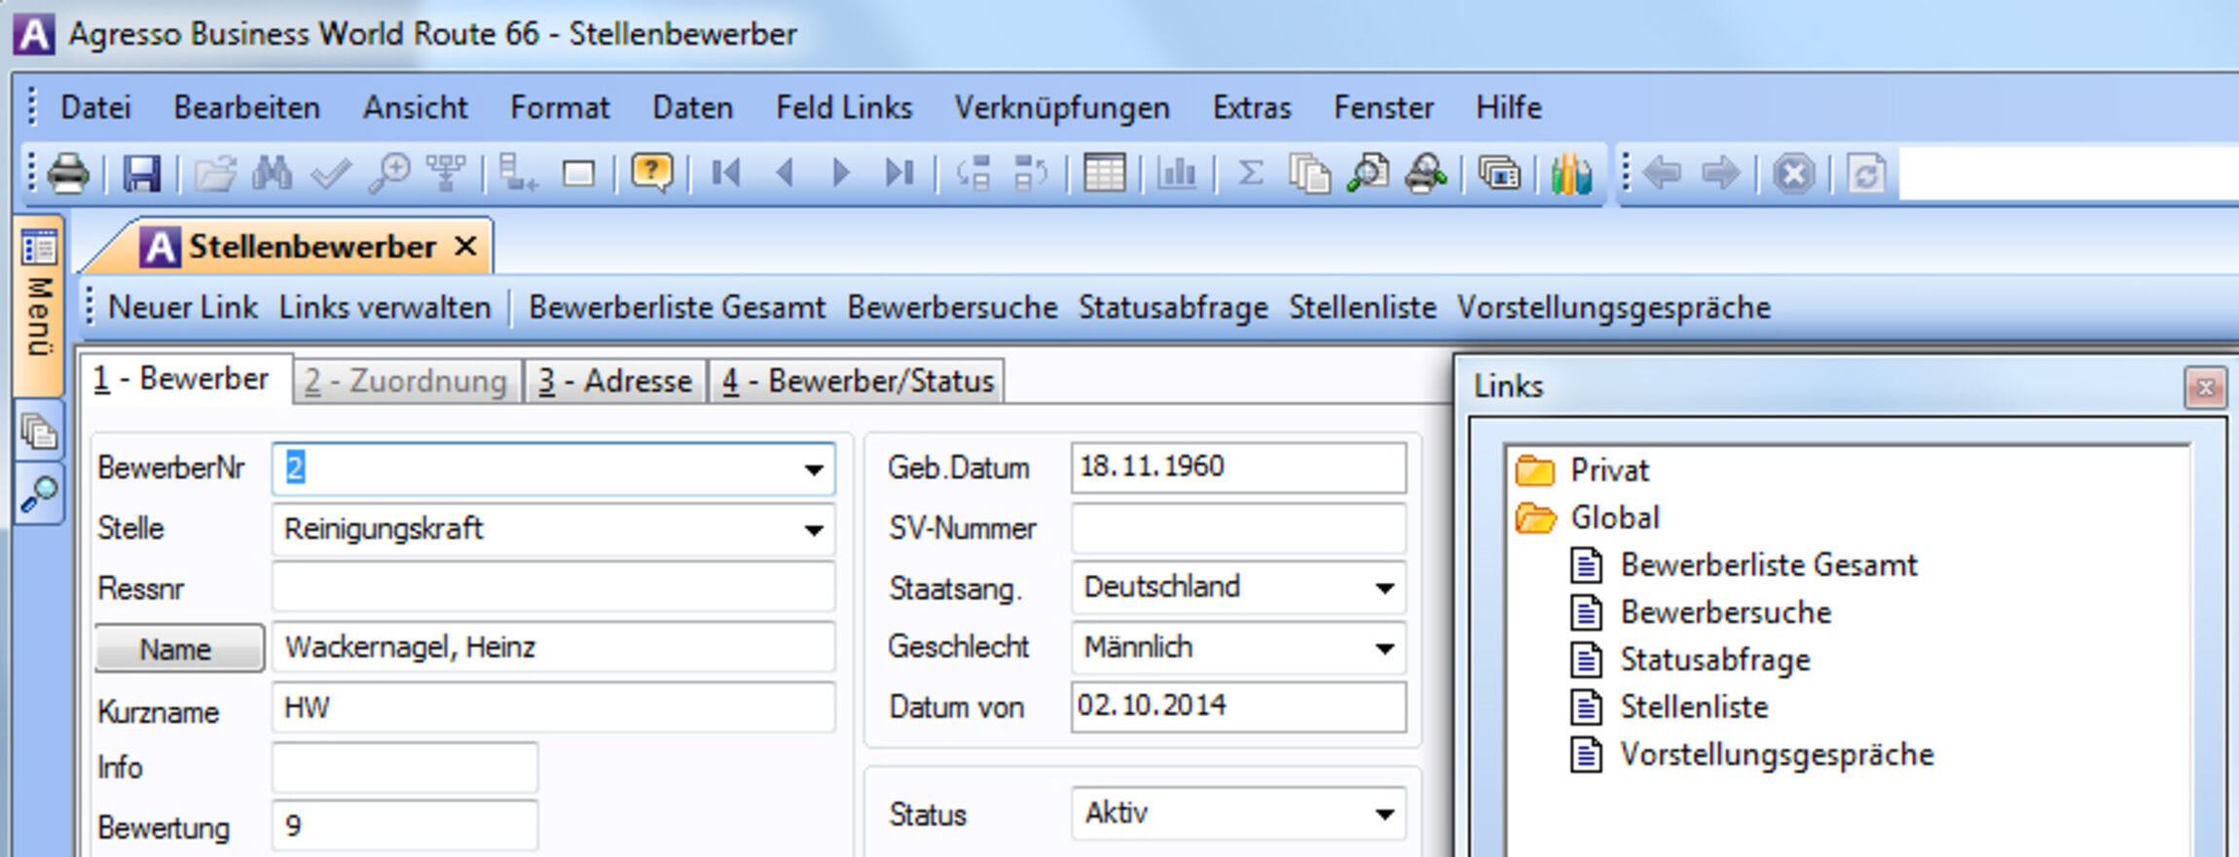Open the Verknüpfungen menu
The width and height of the screenshot is (2239, 857).
(x=1062, y=107)
